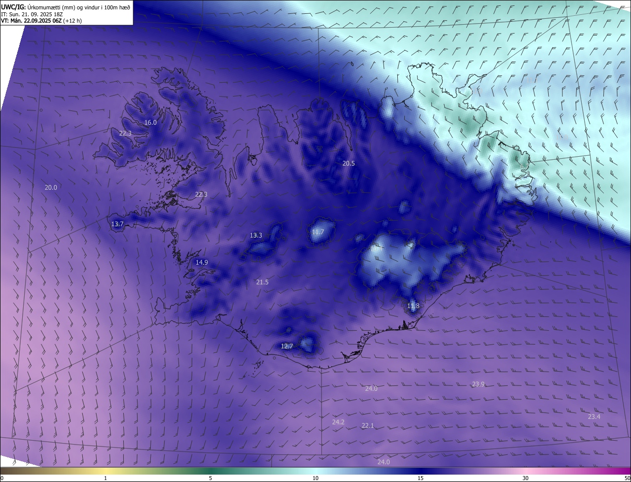Select the "VT: Mán. 22.09.2025 06Z (+12 h)" line
Screen dimensions: 631x482
click(x=41, y=21)
